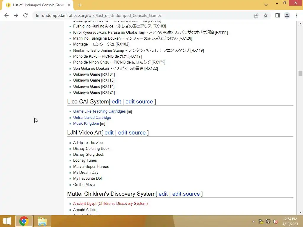Select the text "Unknown Game [RX114]"

(x=94, y=87)
